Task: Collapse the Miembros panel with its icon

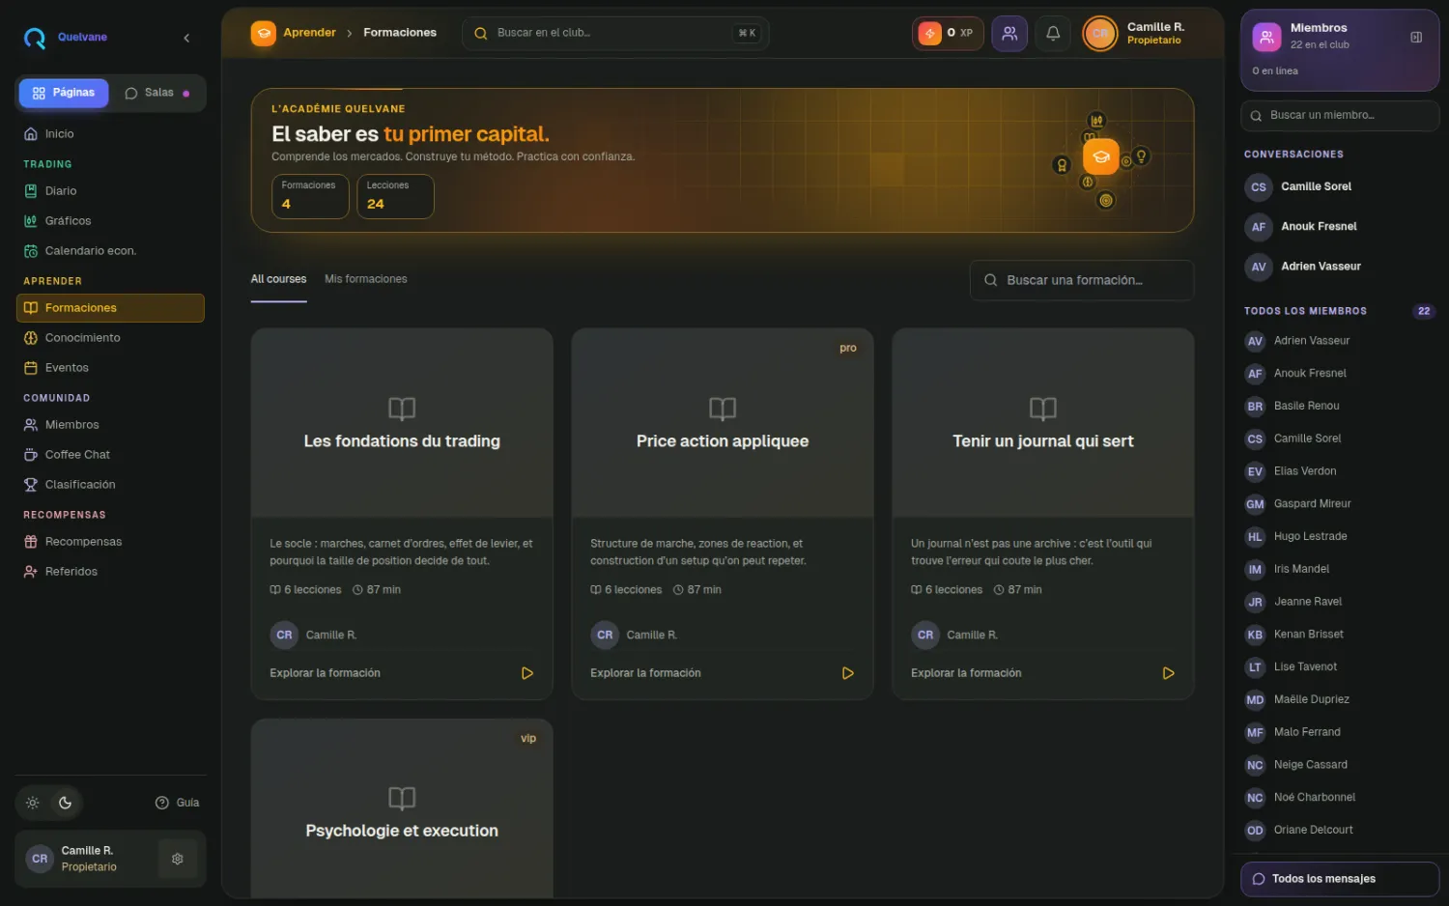Action: 1416,38
